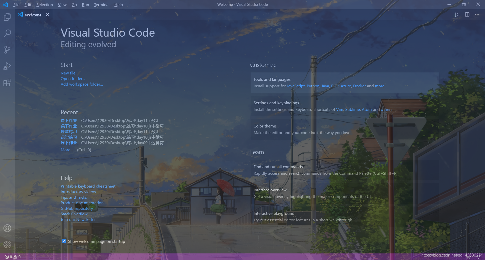Open recent 课堂练习 in day11 js数组
485x260 pixels.
(x=69, y=132)
